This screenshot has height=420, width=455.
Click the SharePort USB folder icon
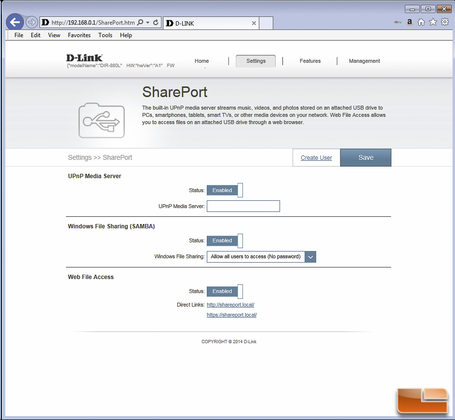pyautogui.click(x=102, y=120)
